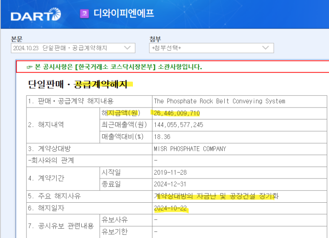Viewport: 329px width, 238px height.
Task: Open the 첨부 attachment dropdown
Action: pyautogui.click(x=211, y=48)
